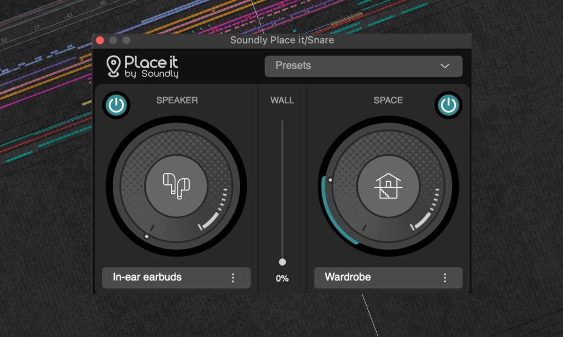Disable the Space section with its power button
The image size is (563, 337).
pyautogui.click(x=449, y=104)
